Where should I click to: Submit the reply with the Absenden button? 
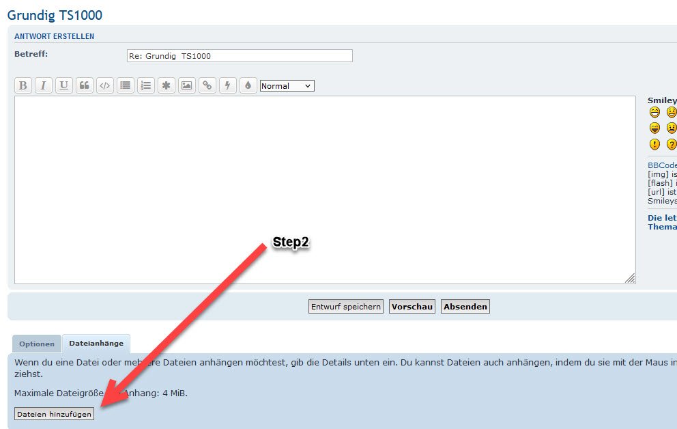pos(465,307)
